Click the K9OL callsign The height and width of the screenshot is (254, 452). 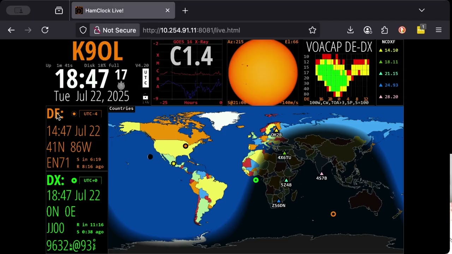(97, 52)
